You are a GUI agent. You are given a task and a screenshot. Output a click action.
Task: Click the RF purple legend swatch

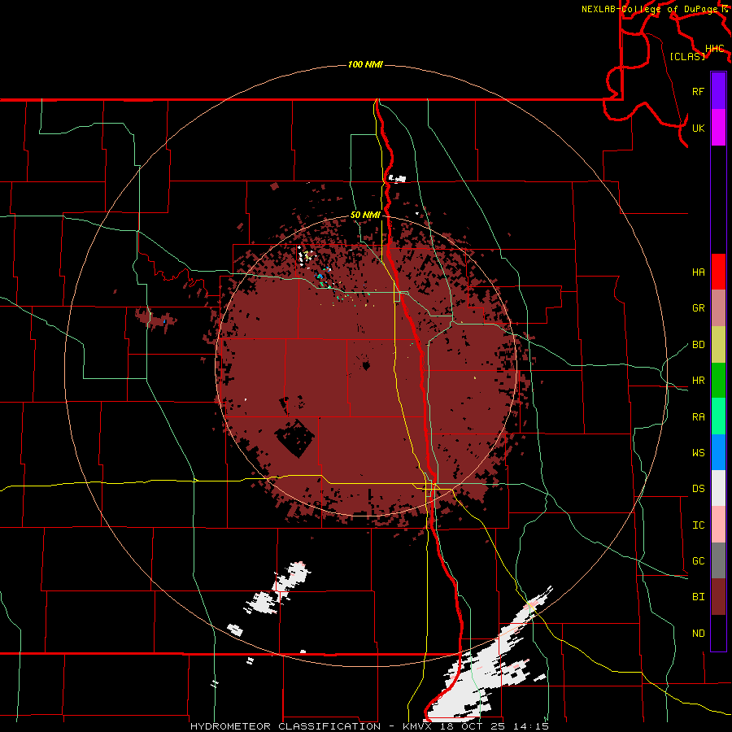pos(718,91)
